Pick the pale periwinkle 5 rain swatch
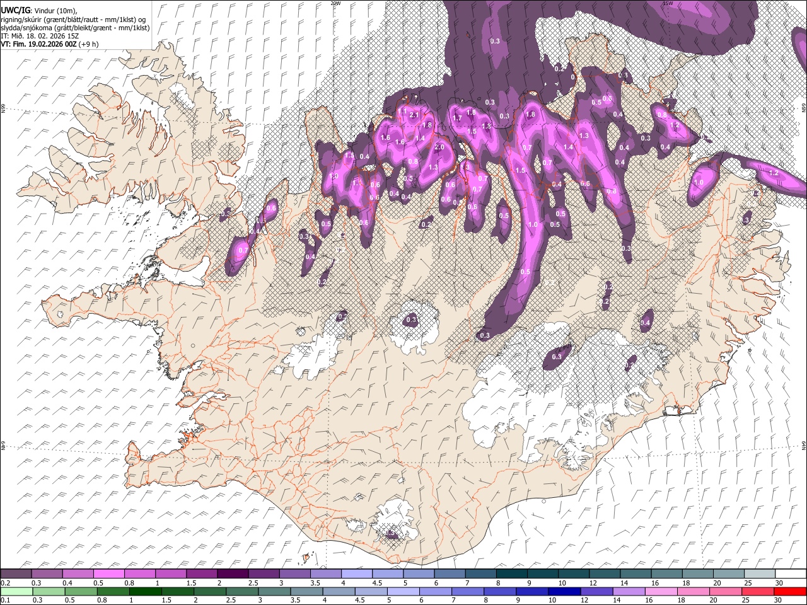 point(403,591)
